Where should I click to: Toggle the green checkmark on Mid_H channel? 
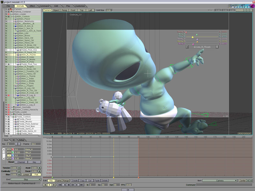(12, 152)
